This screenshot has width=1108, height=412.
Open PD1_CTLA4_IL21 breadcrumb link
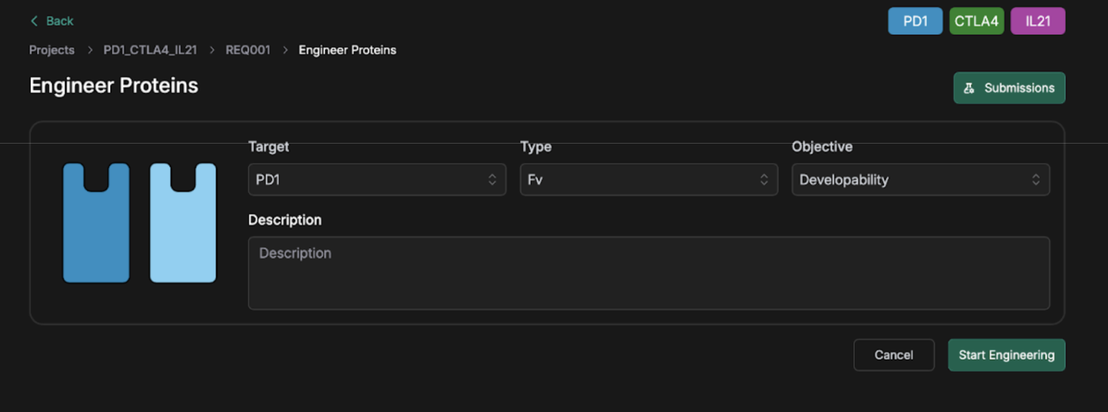coord(150,50)
